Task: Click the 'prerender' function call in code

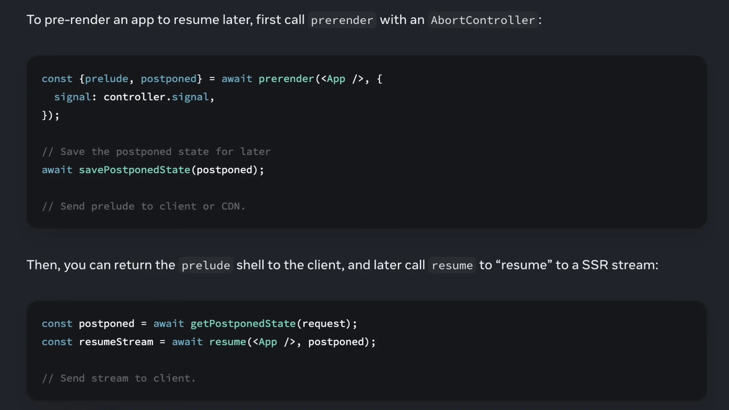Action: [x=286, y=79]
